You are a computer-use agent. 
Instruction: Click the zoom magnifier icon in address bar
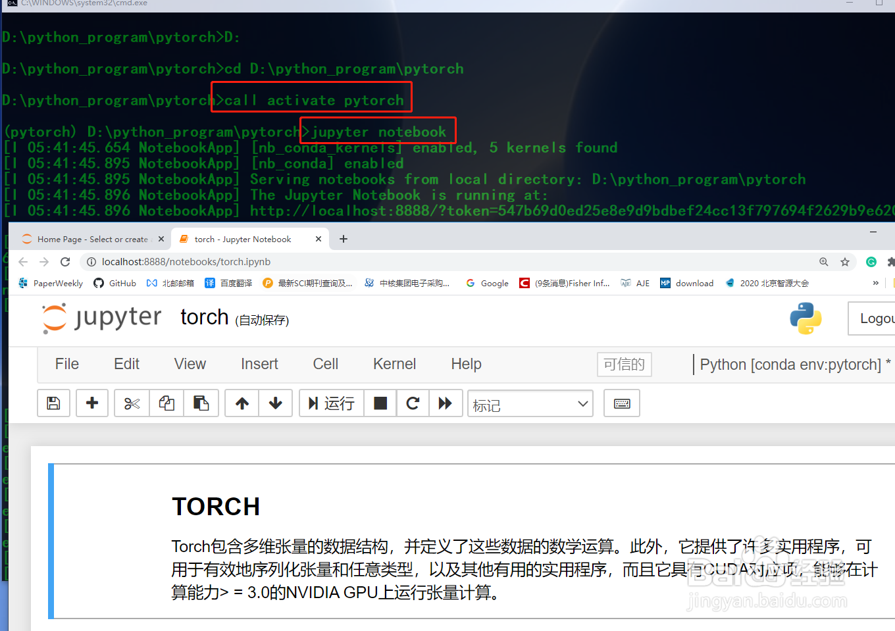pyautogui.click(x=823, y=262)
